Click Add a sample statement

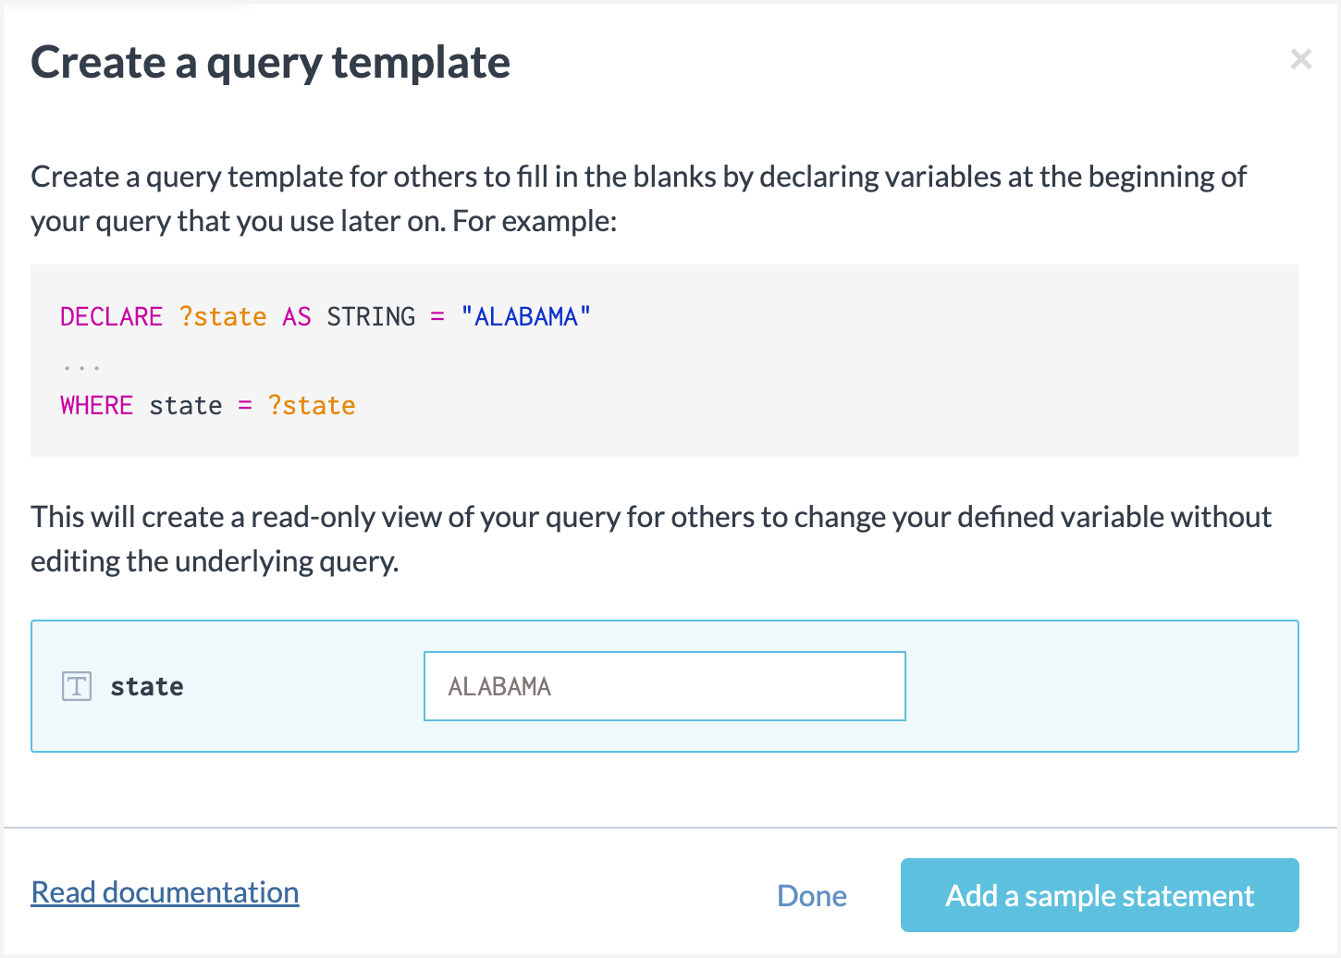pyautogui.click(x=1099, y=895)
